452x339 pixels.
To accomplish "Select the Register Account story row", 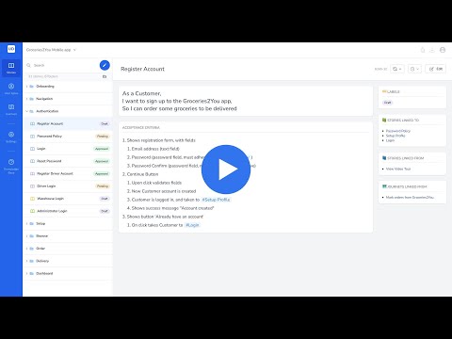I will tap(68, 123).
